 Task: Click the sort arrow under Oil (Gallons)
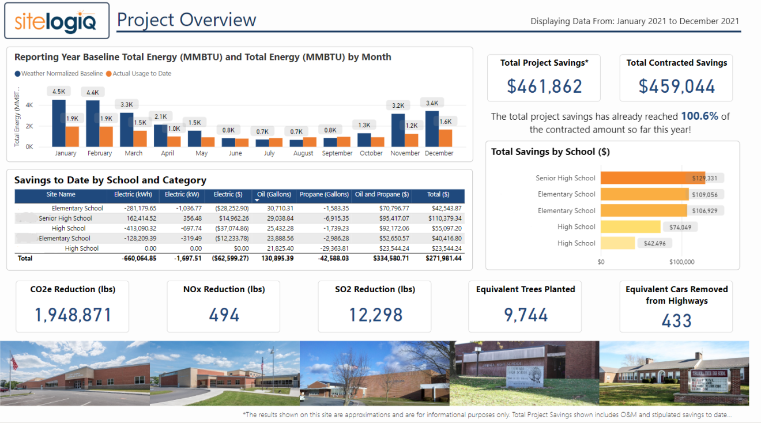point(257,200)
